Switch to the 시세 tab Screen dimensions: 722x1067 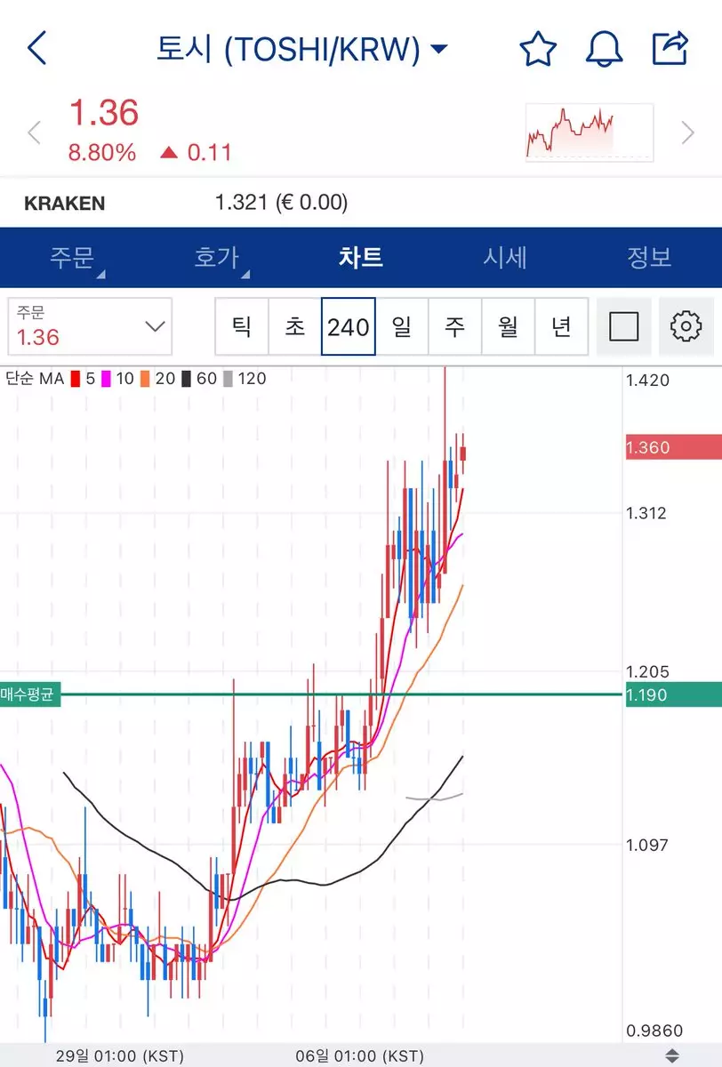point(505,258)
